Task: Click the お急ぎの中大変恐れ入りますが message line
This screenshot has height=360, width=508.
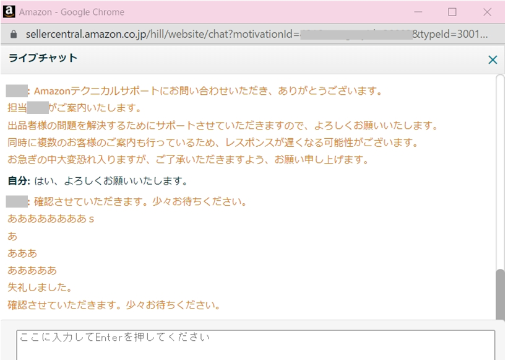Action: coord(188,160)
